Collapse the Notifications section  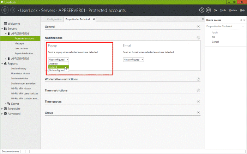coord(198,38)
